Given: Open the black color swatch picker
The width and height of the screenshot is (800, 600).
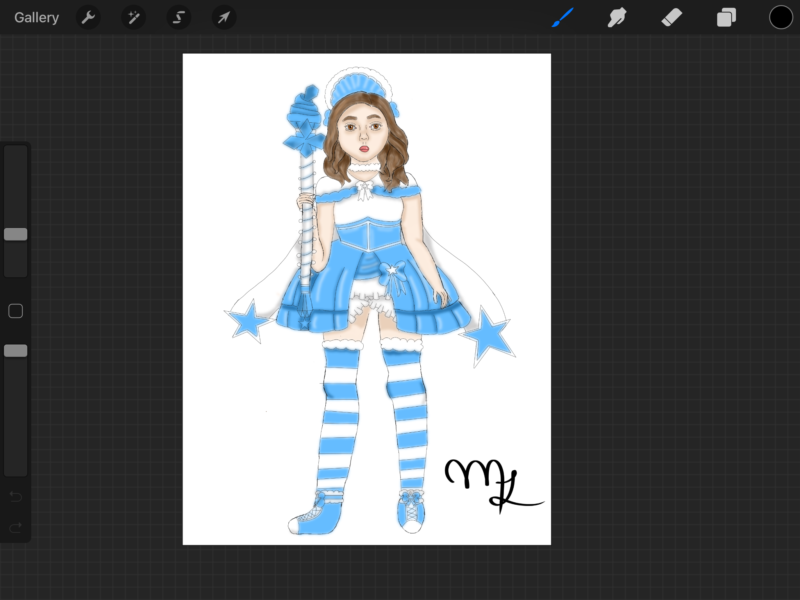Looking at the screenshot, I should [x=781, y=18].
